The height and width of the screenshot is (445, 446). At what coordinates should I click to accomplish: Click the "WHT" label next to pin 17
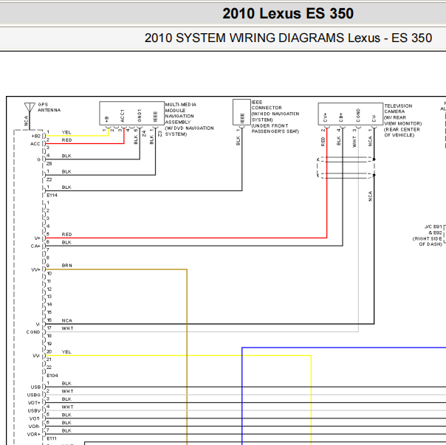coord(67,328)
